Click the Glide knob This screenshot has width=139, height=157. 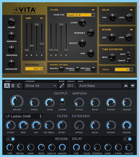click(x=50, y=103)
